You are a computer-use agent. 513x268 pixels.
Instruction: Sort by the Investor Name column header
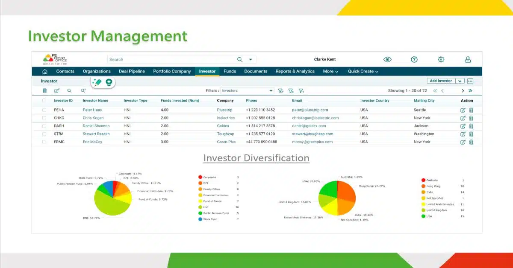(x=95, y=101)
